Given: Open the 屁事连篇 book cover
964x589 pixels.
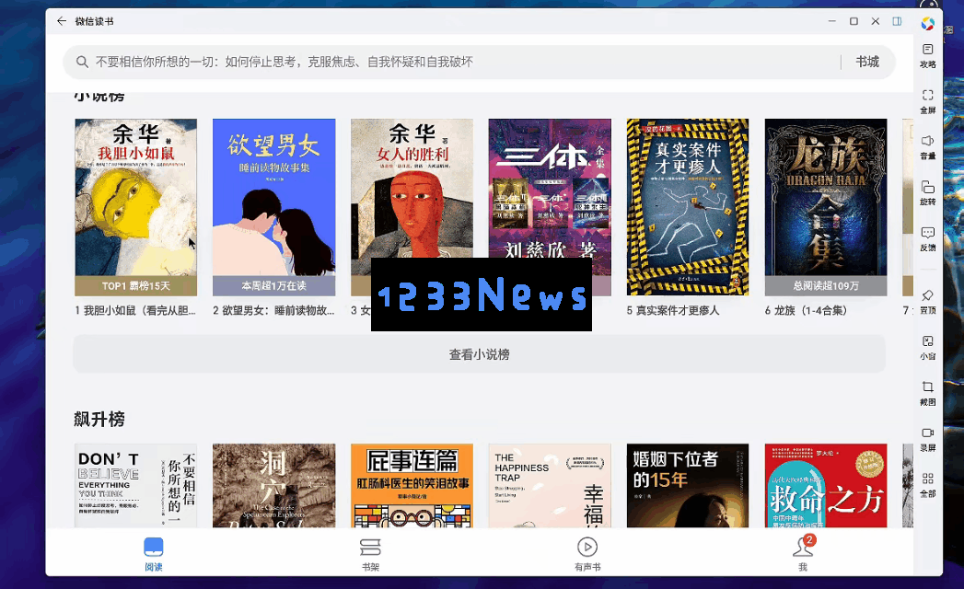Looking at the screenshot, I should pos(412,486).
